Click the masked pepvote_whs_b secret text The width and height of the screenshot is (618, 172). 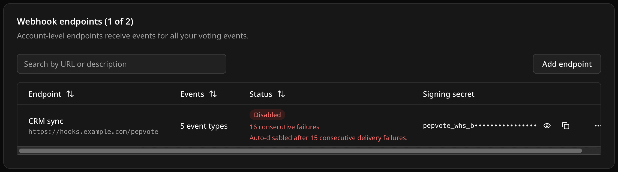tap(480, 126)
